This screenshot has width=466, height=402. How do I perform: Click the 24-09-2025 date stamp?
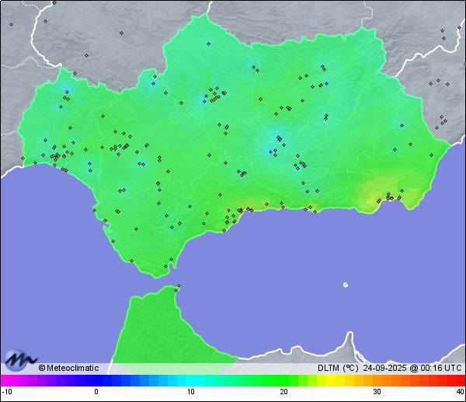click(x=384, y=369)
